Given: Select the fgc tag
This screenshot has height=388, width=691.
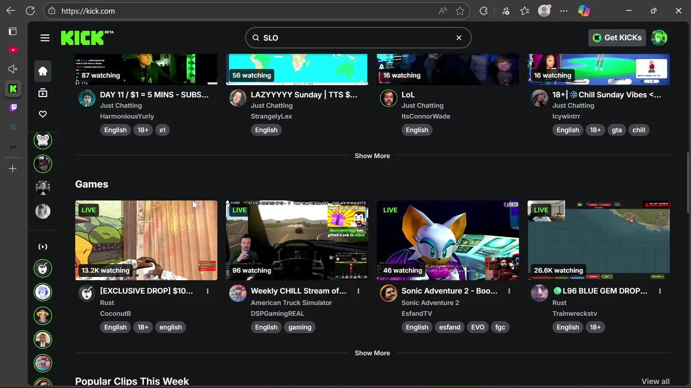Looking at the screenshot, I should 500,327.
